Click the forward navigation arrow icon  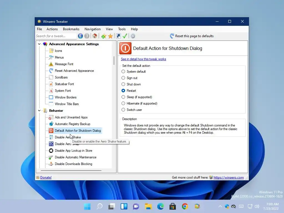pos(87,36)
